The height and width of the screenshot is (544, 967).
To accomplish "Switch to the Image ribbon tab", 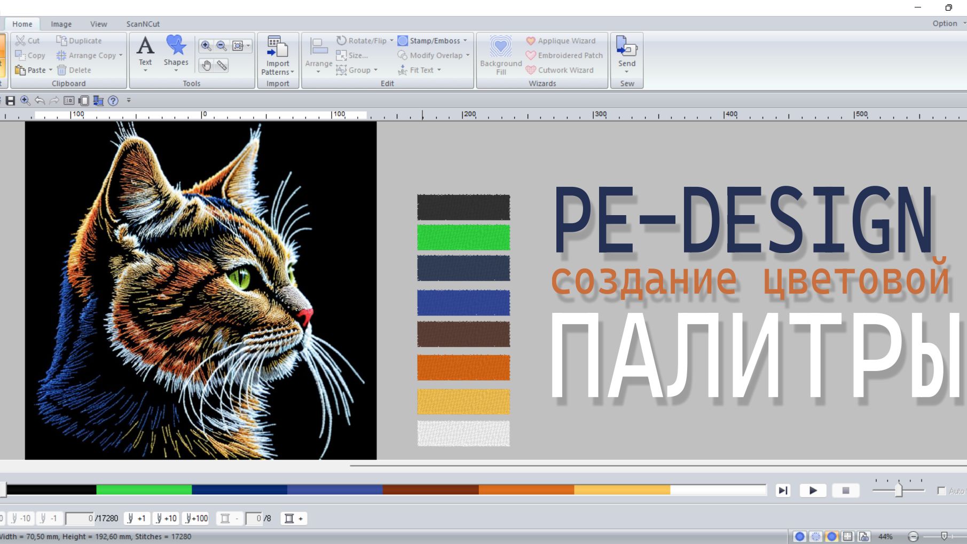I will click(x=61, y=23).
